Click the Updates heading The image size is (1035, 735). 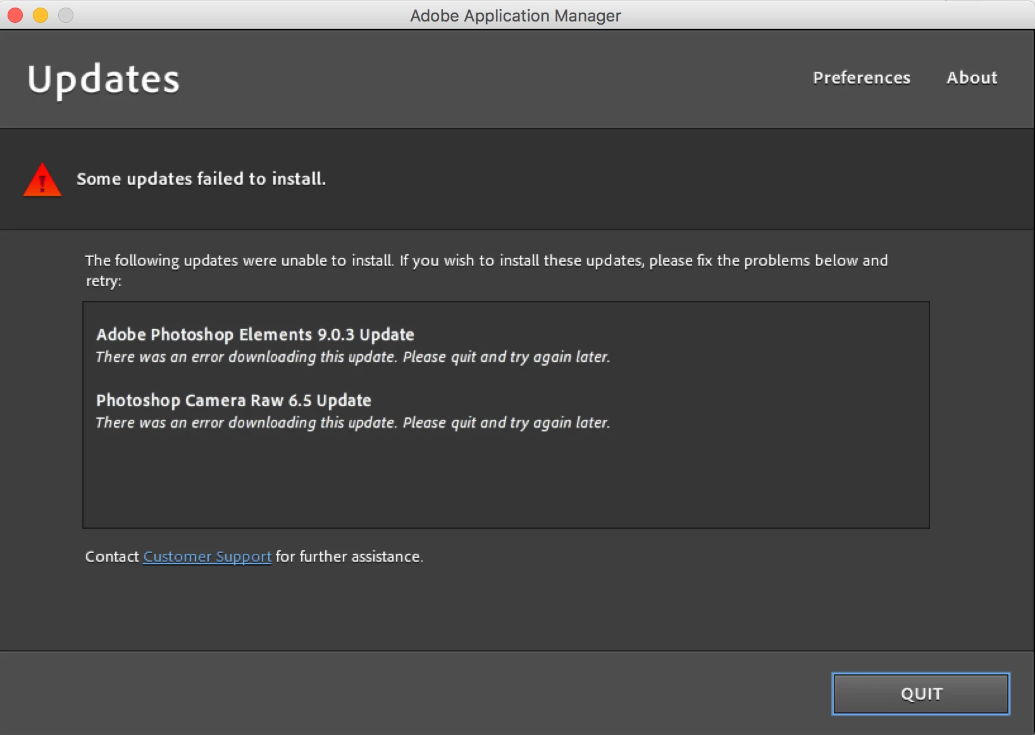[x=104, y=80]
